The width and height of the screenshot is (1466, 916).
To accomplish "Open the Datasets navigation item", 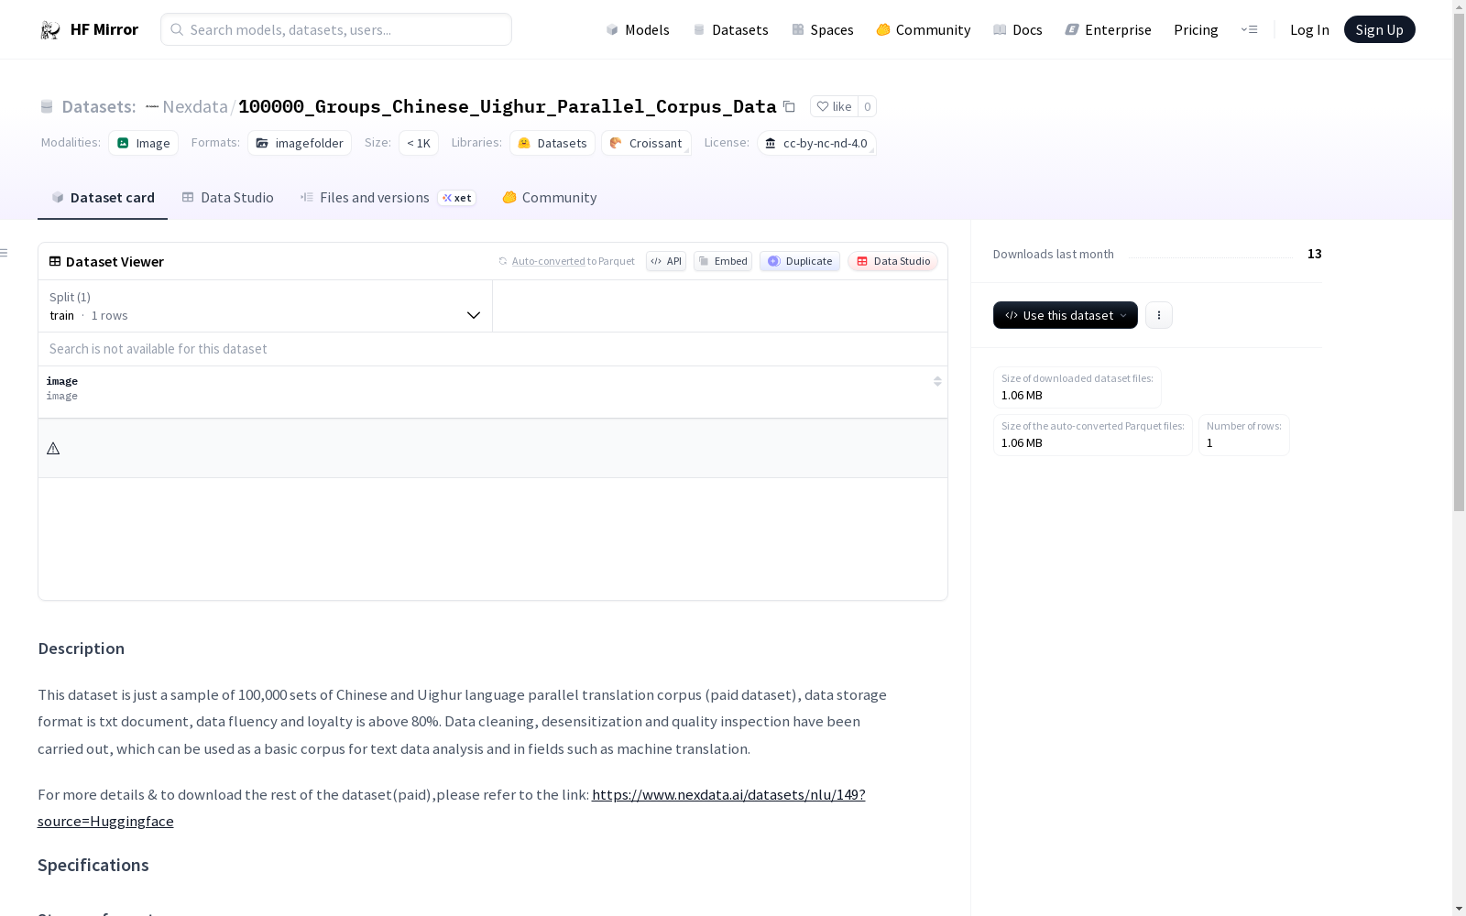I will point(730,29).
